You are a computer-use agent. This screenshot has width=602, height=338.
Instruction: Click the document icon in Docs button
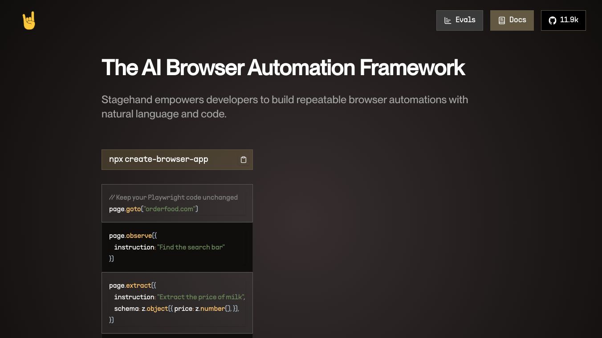[x=502, y=20]
